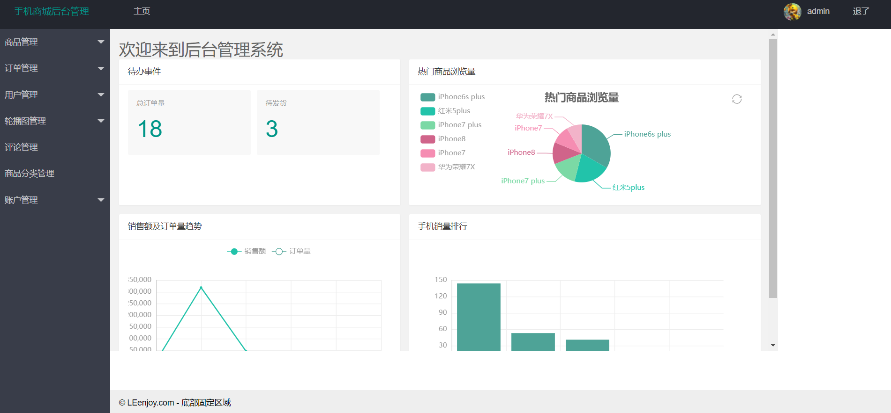Screen dimensions: 891x413
Task: Click the 主页 top navigation item
Action: click(x=142, y=11)
